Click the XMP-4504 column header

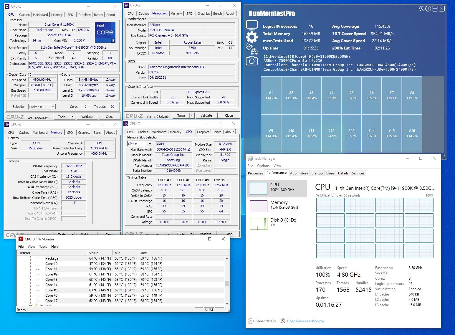221,180
